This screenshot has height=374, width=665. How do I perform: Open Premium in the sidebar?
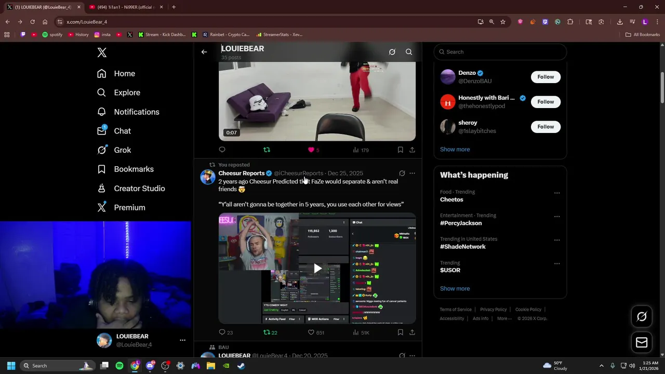[121, 207]
